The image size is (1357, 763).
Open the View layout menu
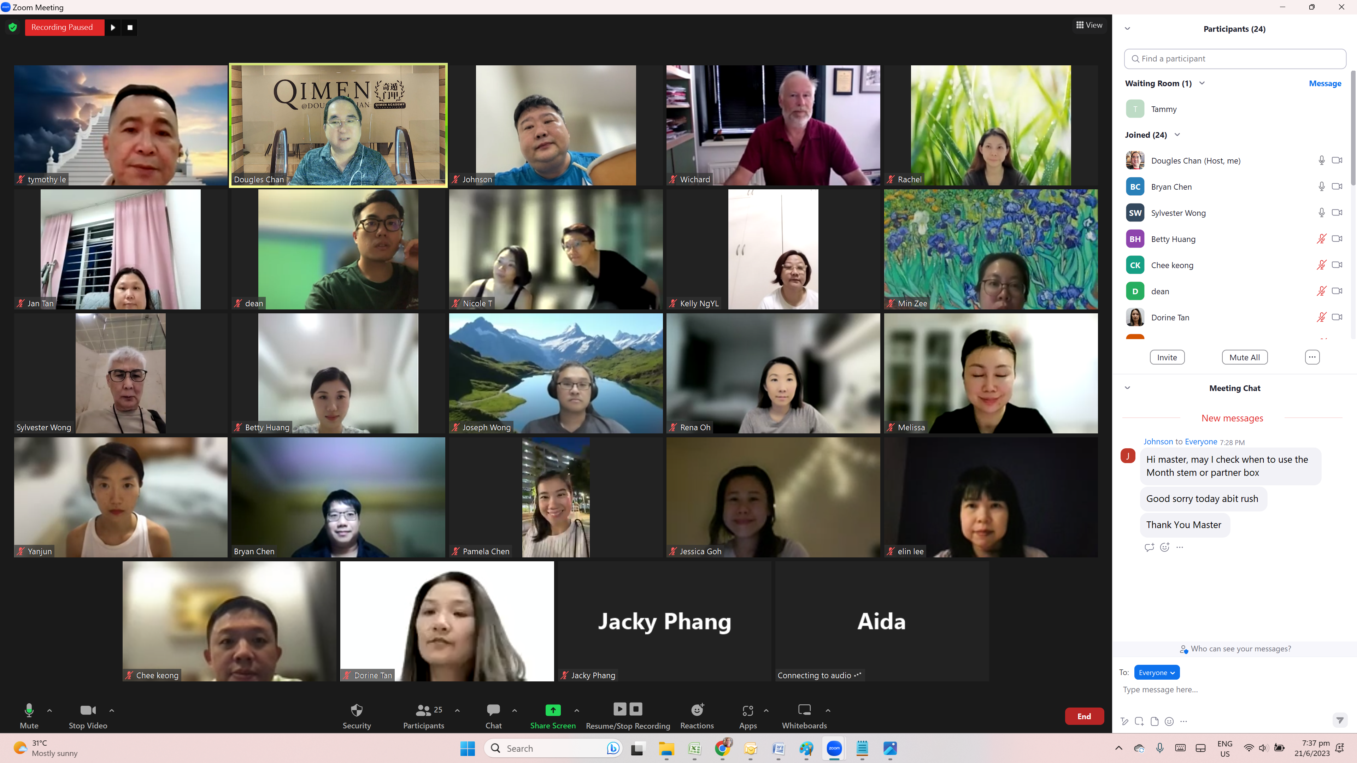coord(1089,25)
